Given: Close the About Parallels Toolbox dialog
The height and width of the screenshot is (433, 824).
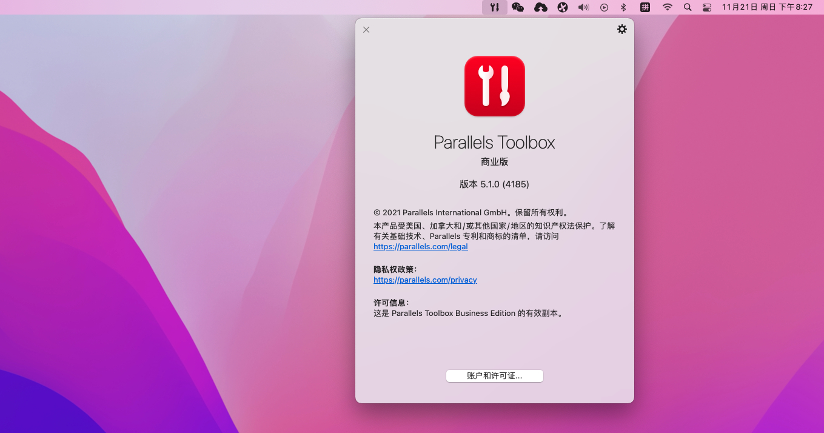Looking at the screenshot, I should pyautogui.click(x=366, y=29).
